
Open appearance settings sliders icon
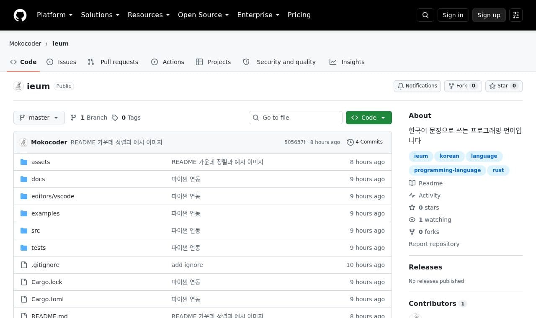click(x=516, y=15)
